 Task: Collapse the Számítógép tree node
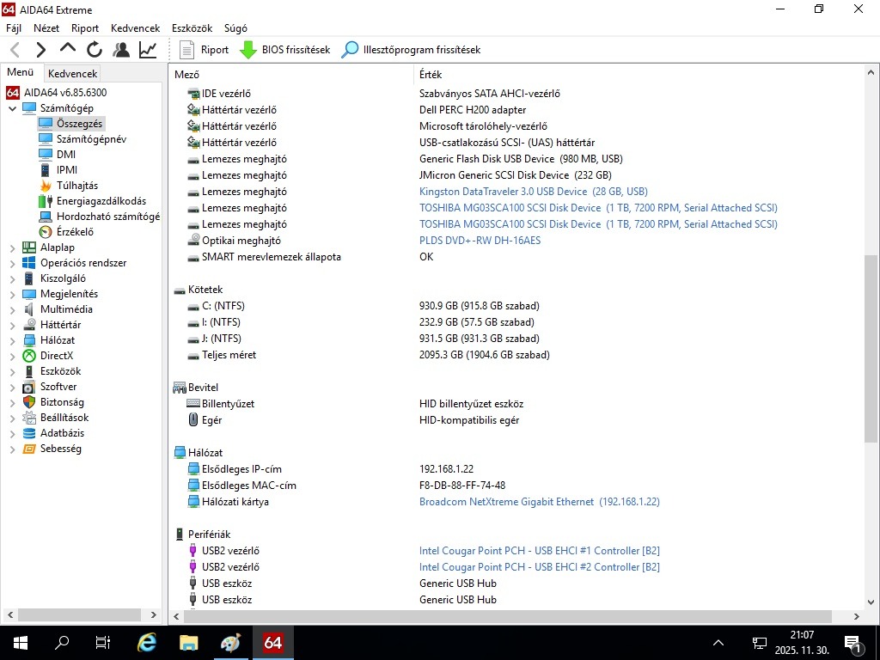(12, 108)
